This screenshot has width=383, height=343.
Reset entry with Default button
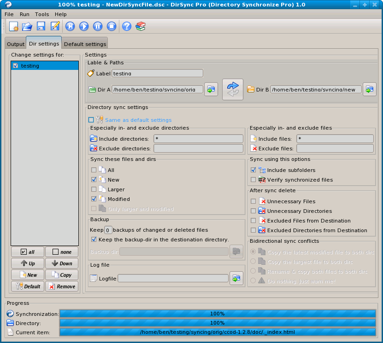tap(28, 286)
